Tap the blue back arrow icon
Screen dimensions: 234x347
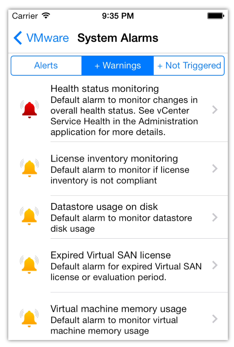18,38
